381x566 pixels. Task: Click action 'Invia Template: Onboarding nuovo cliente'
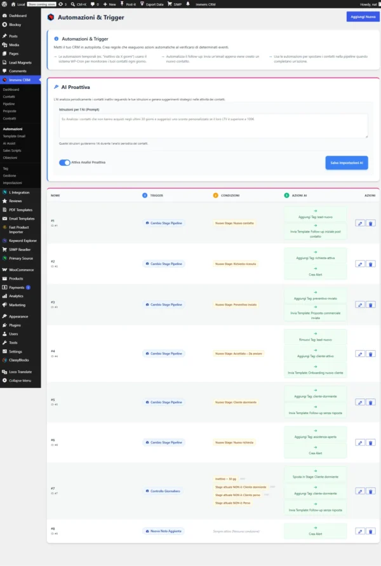click(x=316, y=370)
